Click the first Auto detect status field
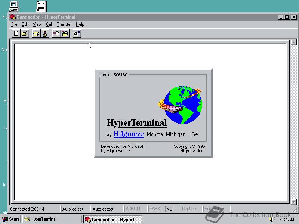Screen dimensions: 299x224 [x=76, y=209]
